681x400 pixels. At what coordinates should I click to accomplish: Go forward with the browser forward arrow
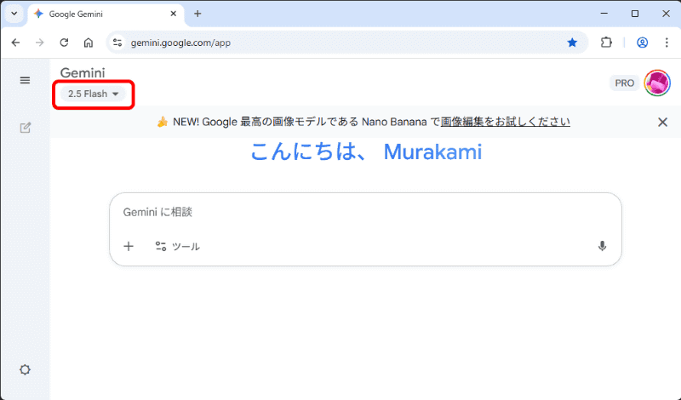(39, 43)
